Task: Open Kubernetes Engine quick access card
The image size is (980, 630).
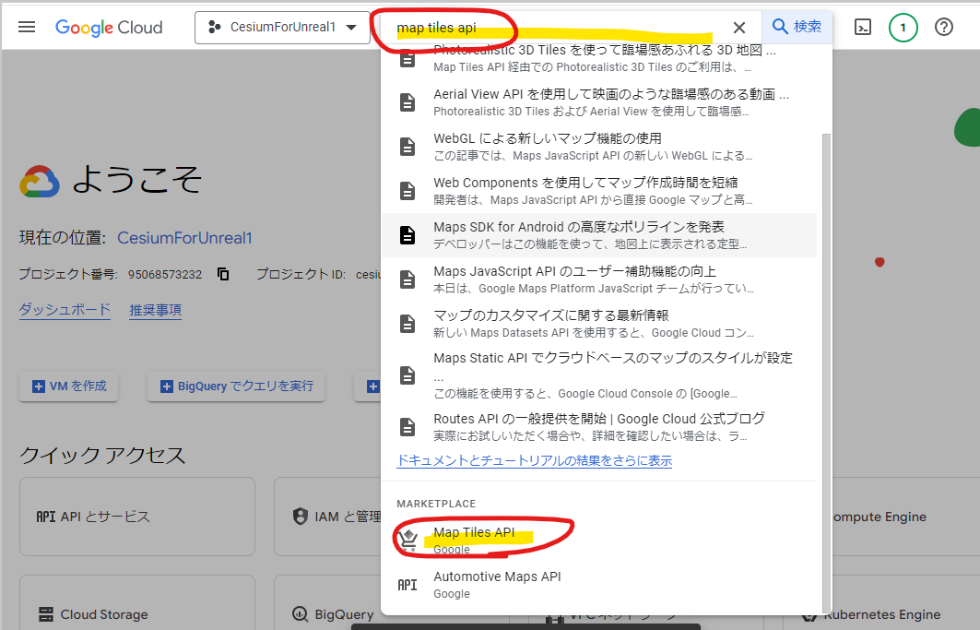Action: [906, 602]
